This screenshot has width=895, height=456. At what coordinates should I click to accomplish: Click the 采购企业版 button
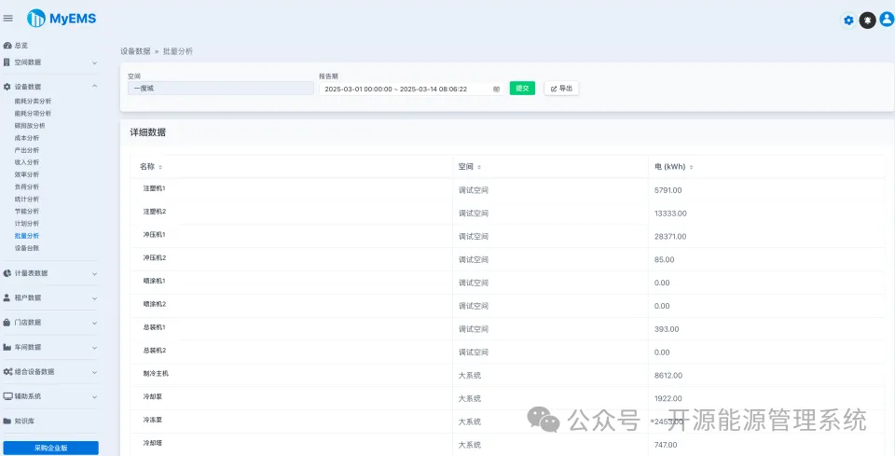tap(50, 448)
